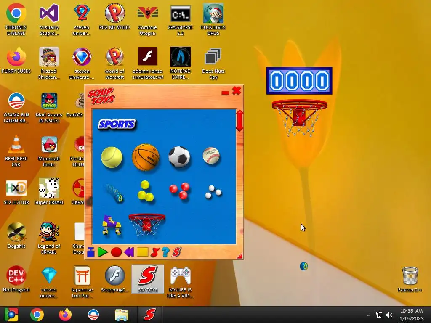431x323 pixels.
Task: Select the Super CRYAKL desktop icon
Action: [x=49, y=191]
